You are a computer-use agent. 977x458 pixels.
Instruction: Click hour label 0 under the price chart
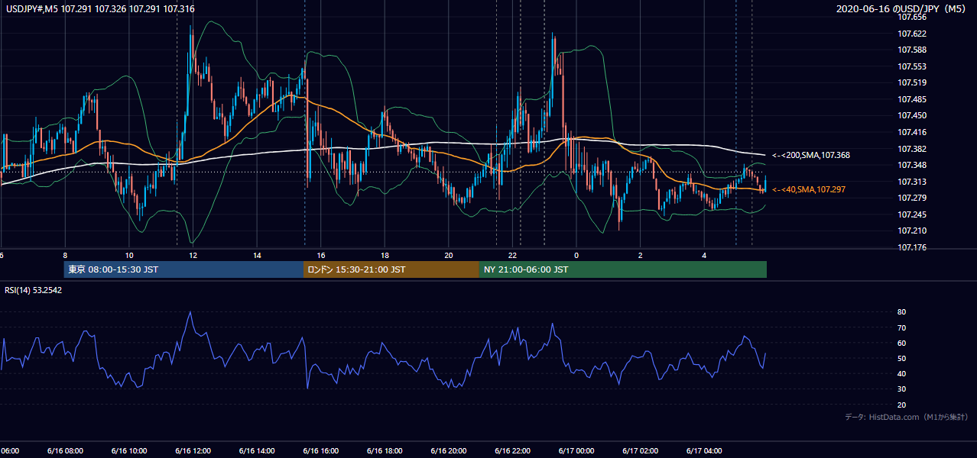tap(576, 255)
